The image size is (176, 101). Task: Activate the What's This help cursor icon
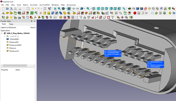pyautogui.click(x=49, y=9)
